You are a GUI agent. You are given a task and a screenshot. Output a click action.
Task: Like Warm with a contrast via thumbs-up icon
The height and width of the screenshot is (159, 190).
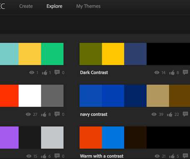172,156
